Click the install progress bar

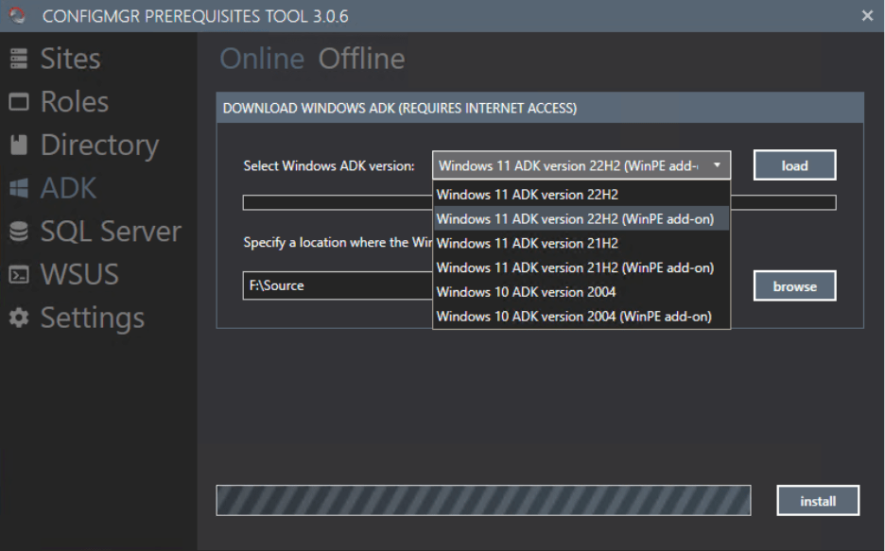(x=483, y=500)
